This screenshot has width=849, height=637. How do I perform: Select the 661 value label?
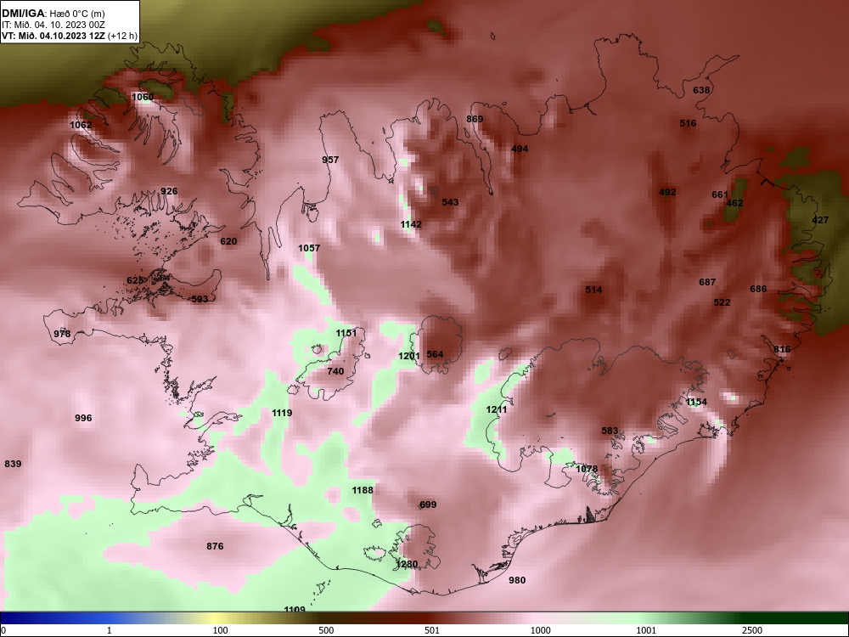(720, 194)
